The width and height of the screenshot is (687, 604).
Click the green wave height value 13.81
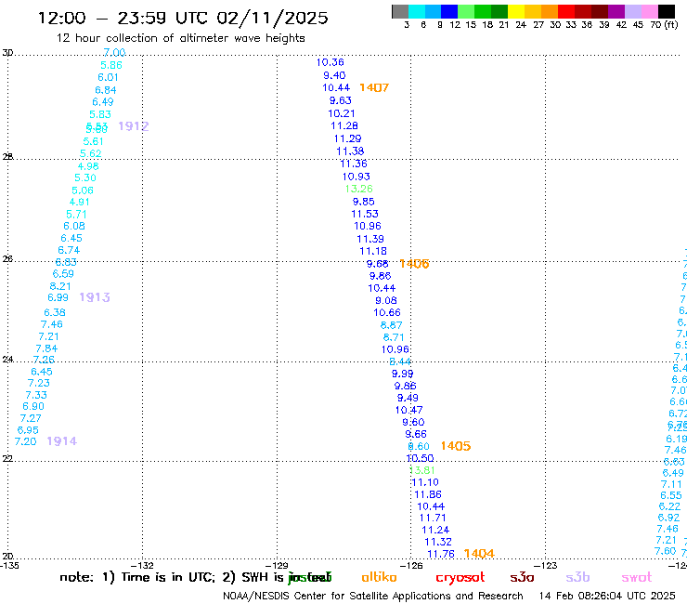tap(421, 470)
